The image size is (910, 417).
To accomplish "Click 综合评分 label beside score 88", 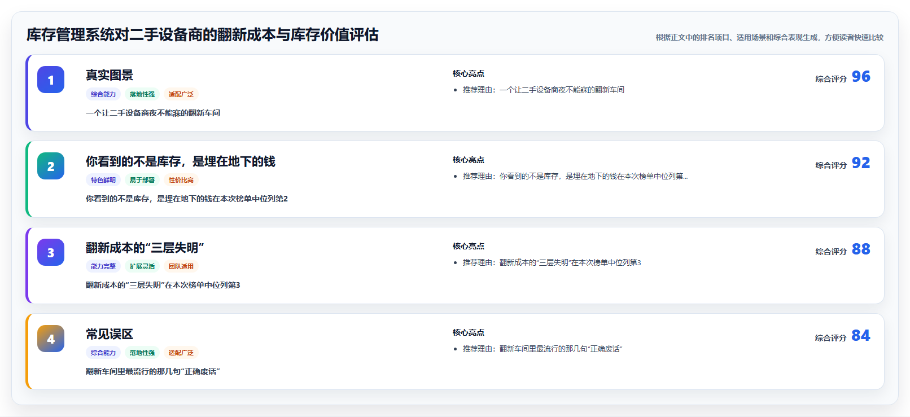I will [x=831, y=252].
